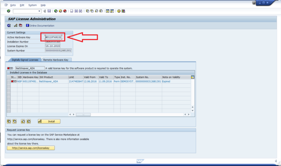The width and height of the screenshot is (281, 166).
Task: Click the Save disk icon in toolbar
Action: coord(50,11)
